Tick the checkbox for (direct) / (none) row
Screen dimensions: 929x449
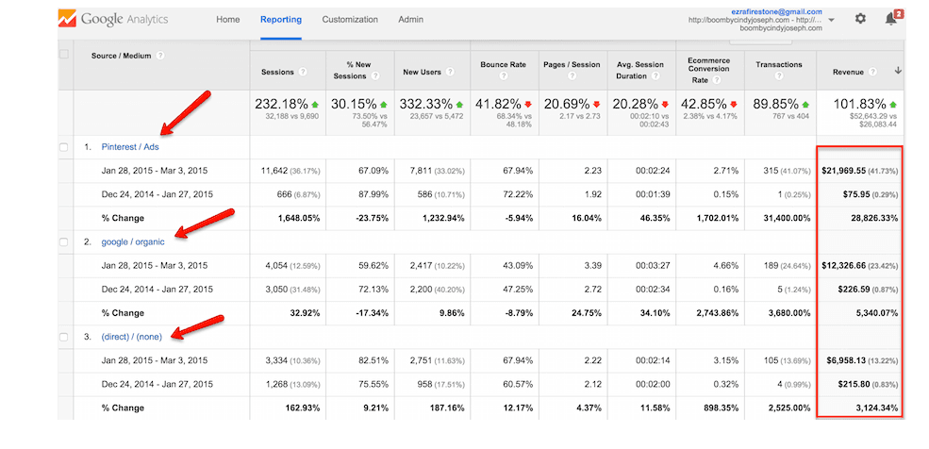[64, 337]
